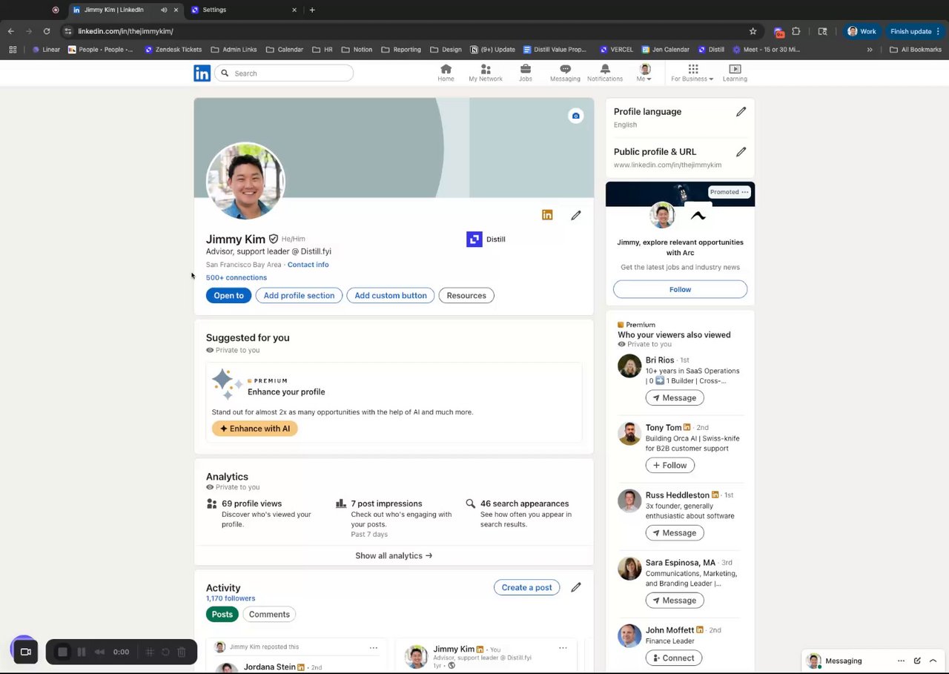
Task: Open a new browser tab
Action: [312, 10]
